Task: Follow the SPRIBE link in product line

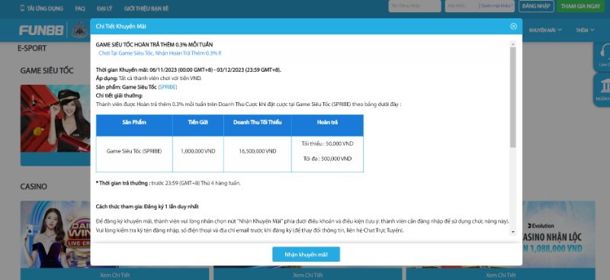Action: pyautogui.click(x=168, y=87)
